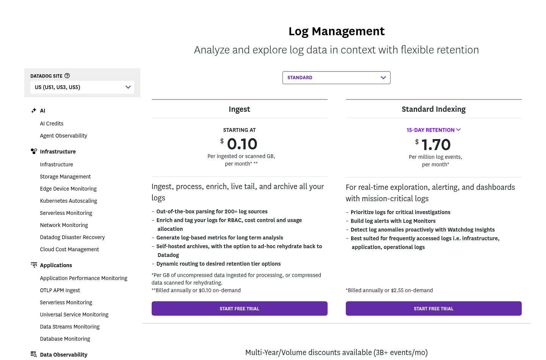Go to Data Streams Monitoring
This screenshot has height=360, width=546.
[x=70, y=327]
